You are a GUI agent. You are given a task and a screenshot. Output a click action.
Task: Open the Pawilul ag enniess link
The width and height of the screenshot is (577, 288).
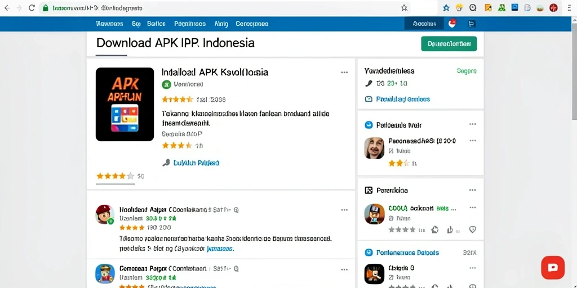coord(403,99)
